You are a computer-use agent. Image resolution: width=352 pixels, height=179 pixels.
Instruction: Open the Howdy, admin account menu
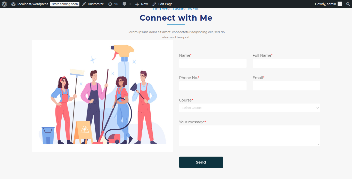click(326, 4)
